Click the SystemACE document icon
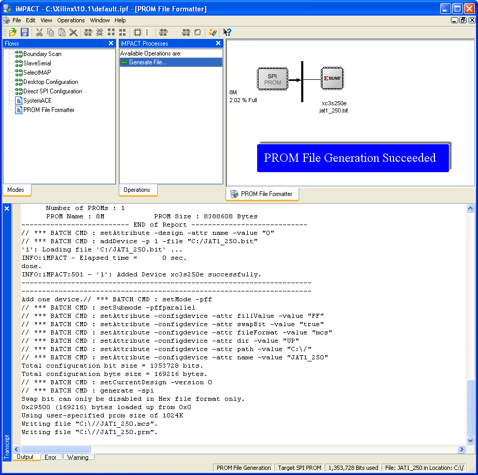 (19, 101)
